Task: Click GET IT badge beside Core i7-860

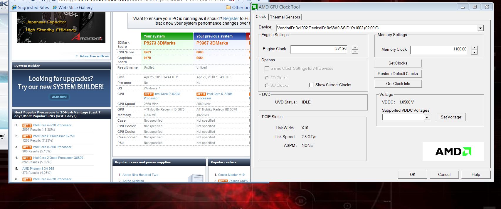Action: pos(27,147)
